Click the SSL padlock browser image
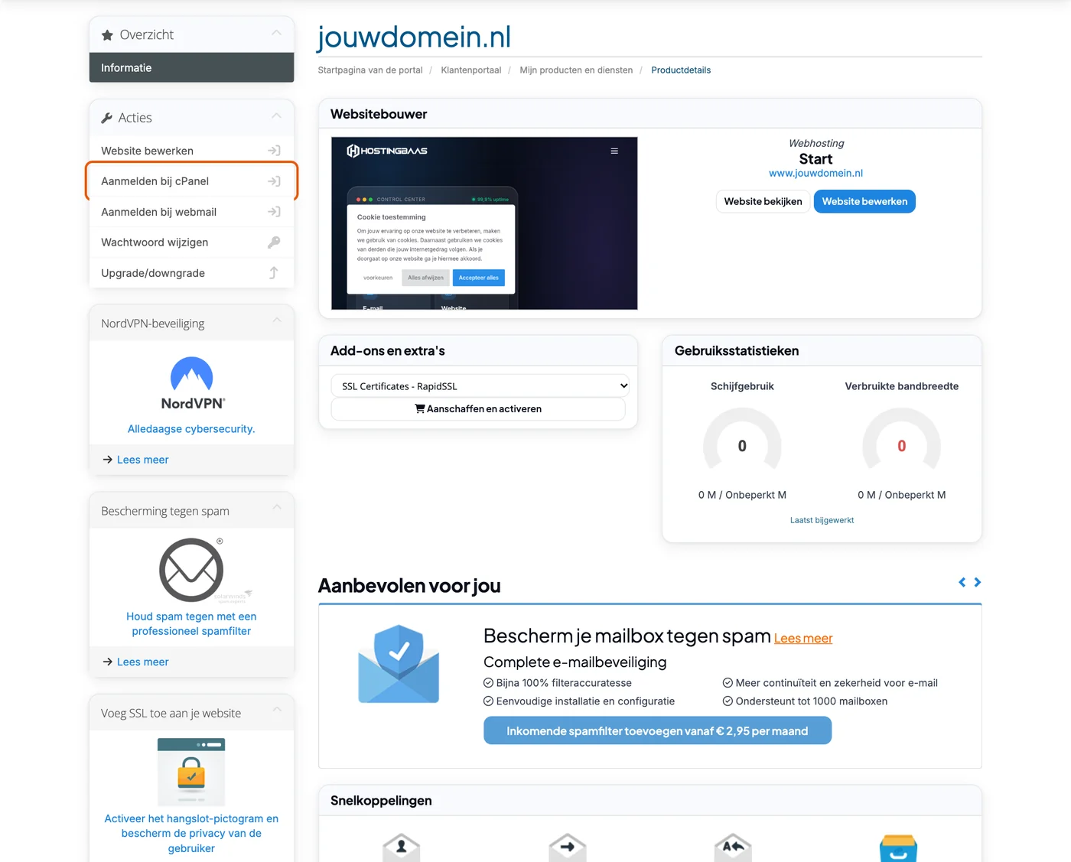1071x862 pixels. 191,772
